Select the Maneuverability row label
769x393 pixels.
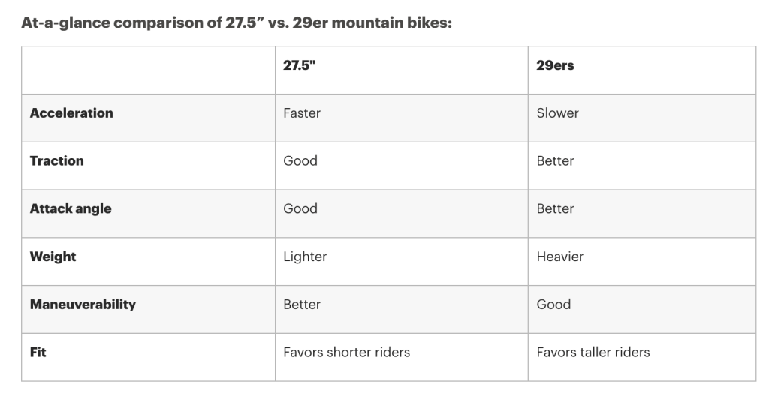[83, 304]
